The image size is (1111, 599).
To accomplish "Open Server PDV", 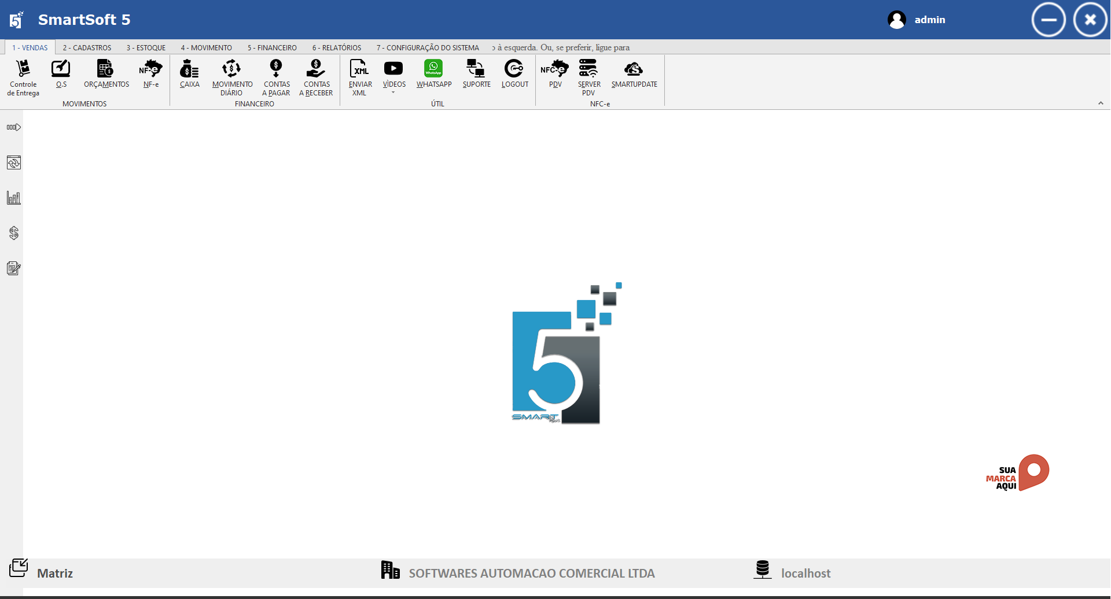I will pos(589,77).
